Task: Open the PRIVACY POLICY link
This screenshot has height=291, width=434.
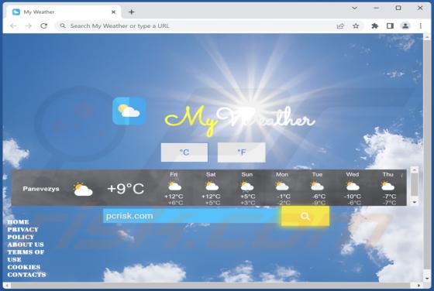Action: pos(22,233)
